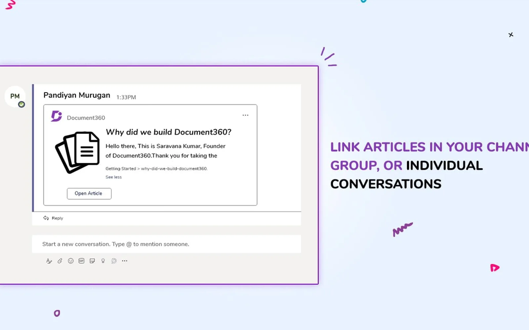Viewport: 529px width, 330px height.
Task: Open the emoji picker
Action: [x=71, y=261]
